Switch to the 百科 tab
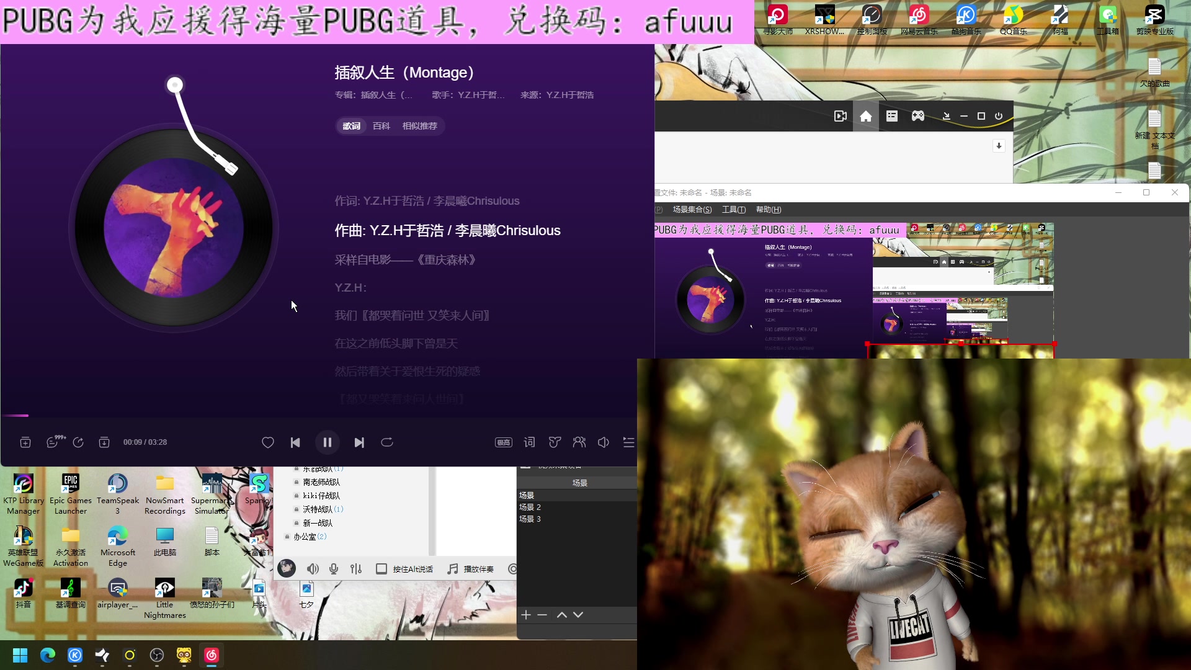 (x=381, y=126)
